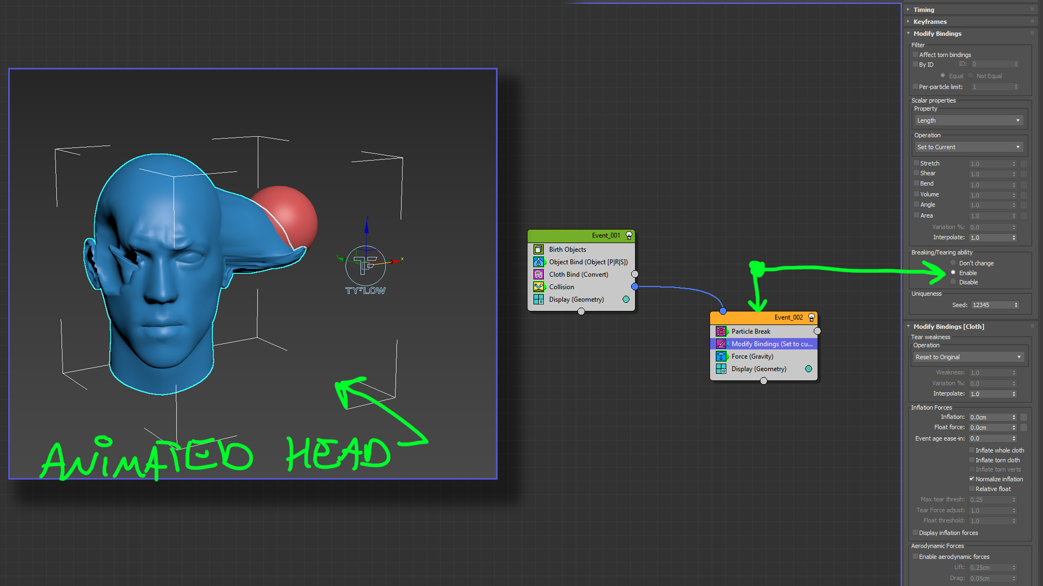Select the Birth Objects operator row
This screenshot has height=586, width=1043.
(x=581, y=250)
